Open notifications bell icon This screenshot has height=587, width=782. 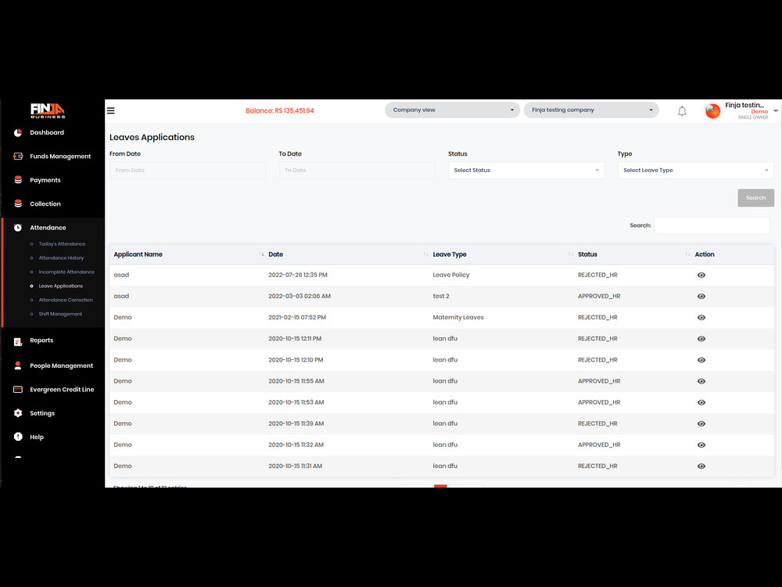(x=682, y=111)
